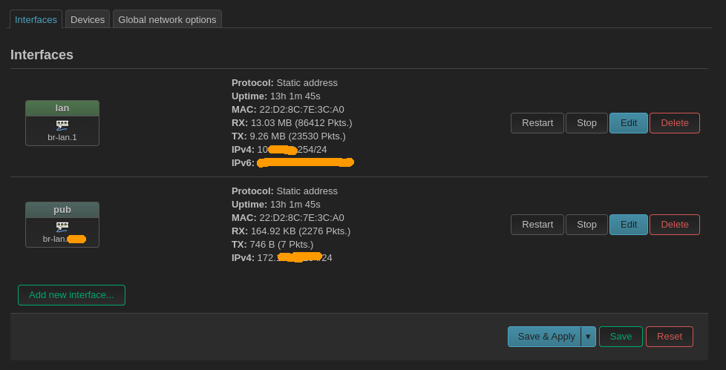Click the green Save button
This screenshot has height=370, width=726.
[621, 337]
